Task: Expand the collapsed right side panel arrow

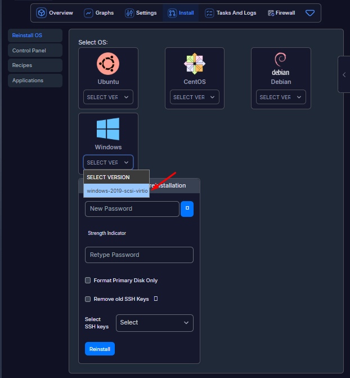Action: click(x=344, y=74)
